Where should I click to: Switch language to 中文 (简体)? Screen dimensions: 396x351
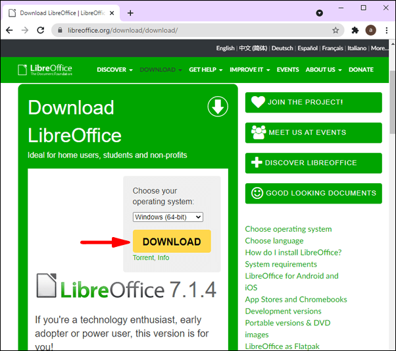tap(253, 48)
